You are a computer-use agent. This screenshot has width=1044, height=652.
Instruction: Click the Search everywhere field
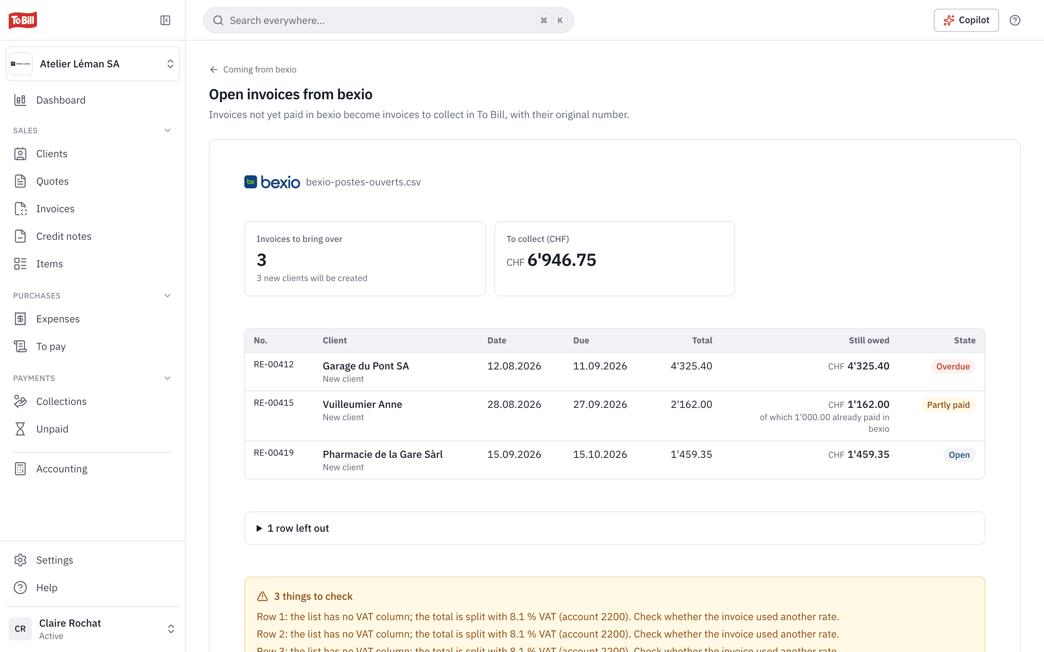[388, 20]
